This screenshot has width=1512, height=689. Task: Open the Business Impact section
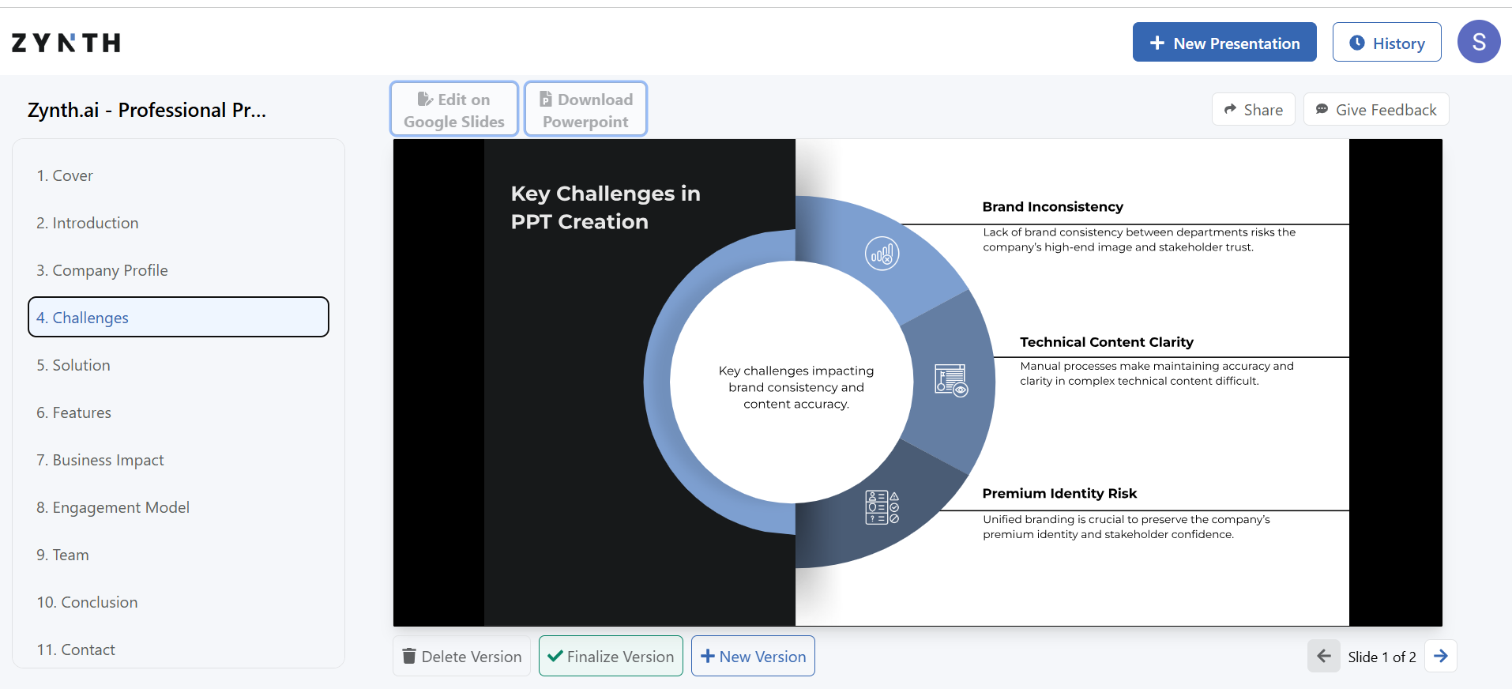(x=100, y=460)
